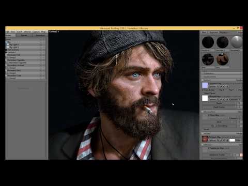Click the Normal Map texture swatch
This screenshot has width=248, height=186.
(205, 85)
